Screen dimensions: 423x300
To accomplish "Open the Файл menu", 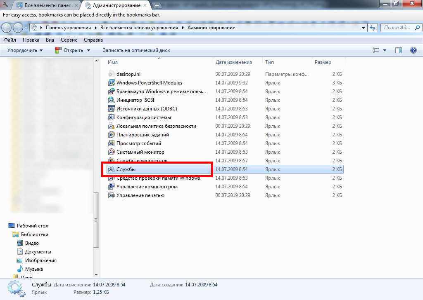I will click(x=10, y=40).
